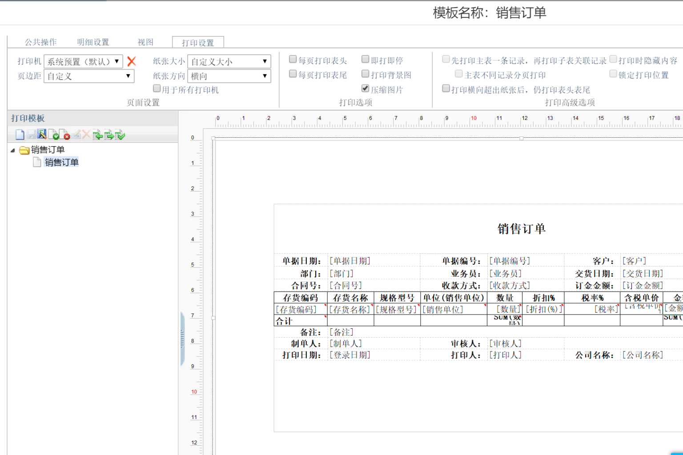Click the 销售订单 title on report canvas

tap(521, 229)
